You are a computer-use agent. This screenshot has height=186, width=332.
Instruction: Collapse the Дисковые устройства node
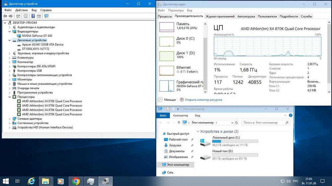tap(10, 40)
